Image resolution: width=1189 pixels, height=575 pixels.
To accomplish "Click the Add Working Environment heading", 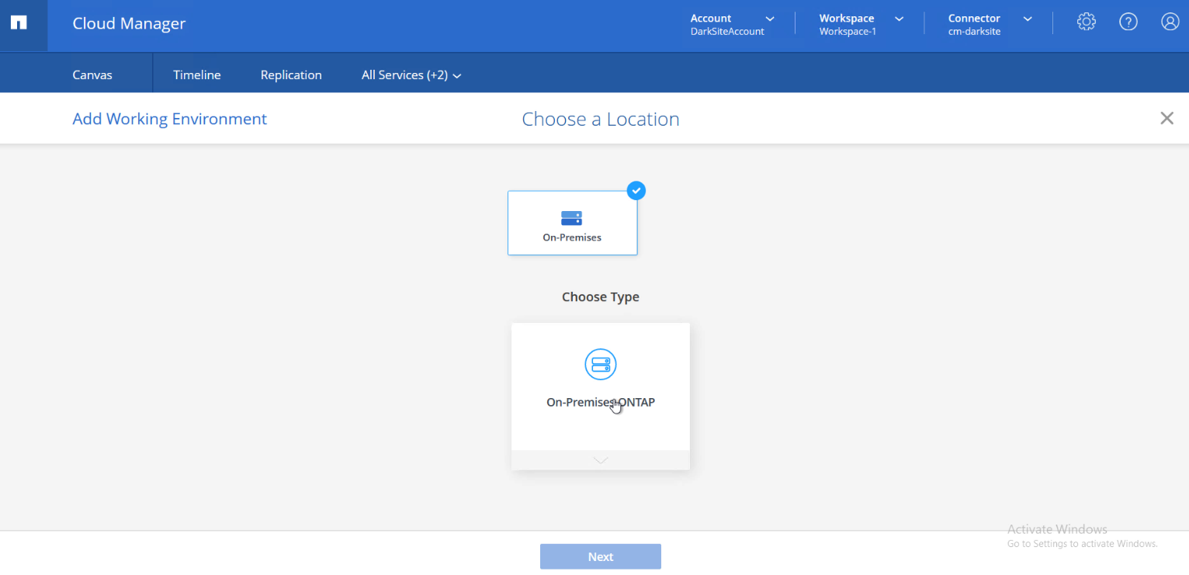I will coord(170,119).
